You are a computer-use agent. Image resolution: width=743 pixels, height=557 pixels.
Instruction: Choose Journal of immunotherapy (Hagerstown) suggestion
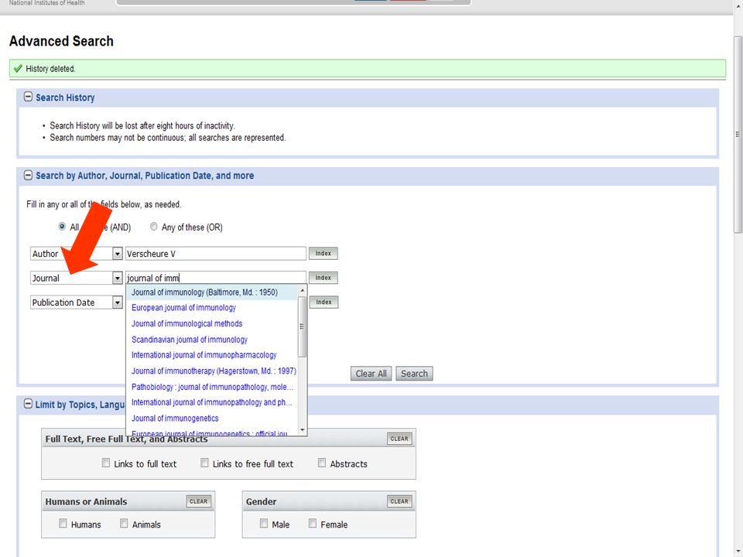[x=212, y=371]
